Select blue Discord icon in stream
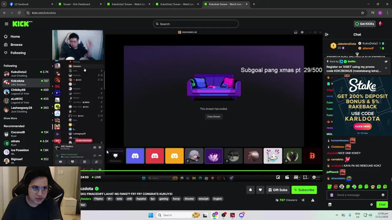 [x=135, y=156]
